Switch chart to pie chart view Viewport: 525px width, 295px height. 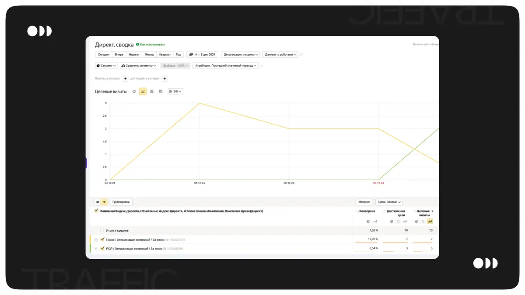coord(134,91)
